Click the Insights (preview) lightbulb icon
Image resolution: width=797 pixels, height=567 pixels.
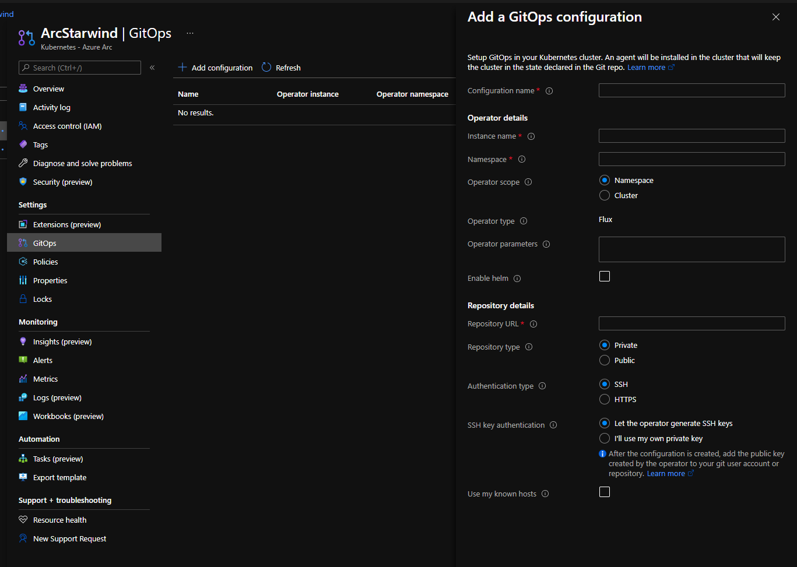pyautogui.click(x=23, y=341)
